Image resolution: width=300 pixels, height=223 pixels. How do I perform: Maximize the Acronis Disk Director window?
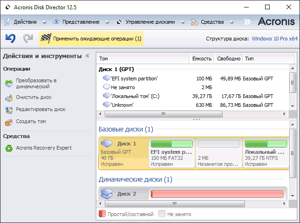[x=267, y=7]
